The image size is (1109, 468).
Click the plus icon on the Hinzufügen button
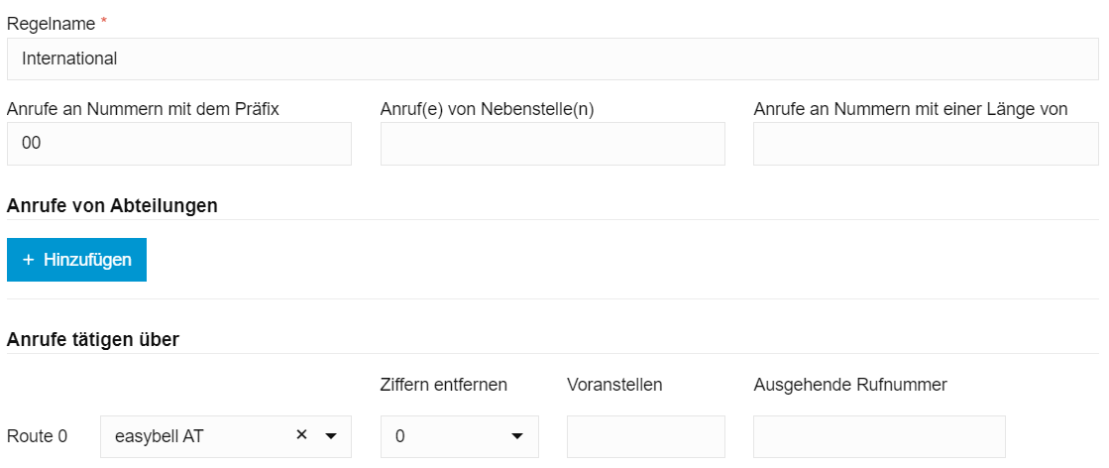29,260
